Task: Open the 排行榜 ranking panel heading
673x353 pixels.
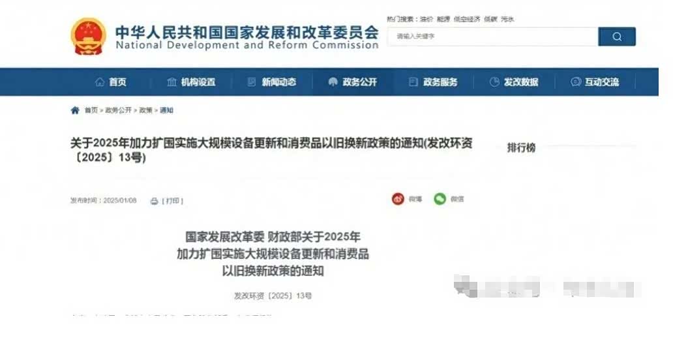Action: (x=521, y=147)
